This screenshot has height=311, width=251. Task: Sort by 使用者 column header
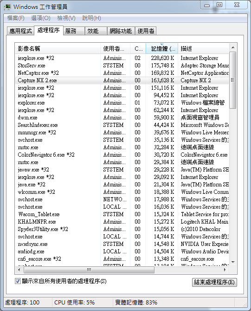pyautogui.click(x=115, y=49)
